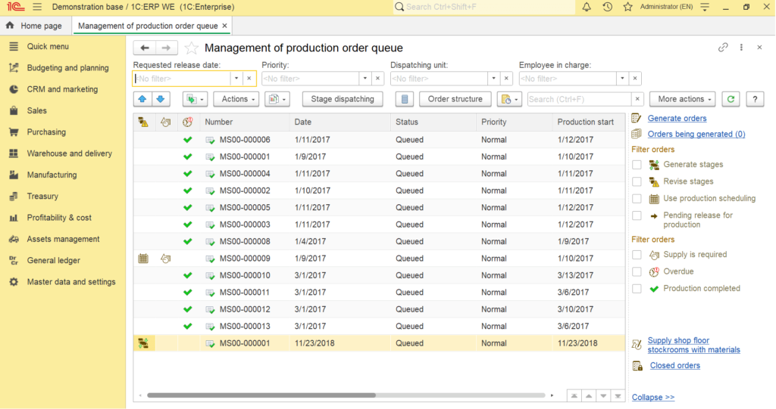This screenshot has width=776, height=409.
Task: Open the settings lines icon near Administrator
Action: point(705,7)
